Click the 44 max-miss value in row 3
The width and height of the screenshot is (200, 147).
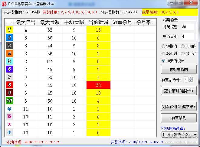50,46
